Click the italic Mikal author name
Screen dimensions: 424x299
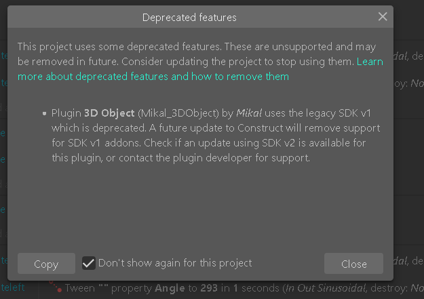tap(249, 113)
